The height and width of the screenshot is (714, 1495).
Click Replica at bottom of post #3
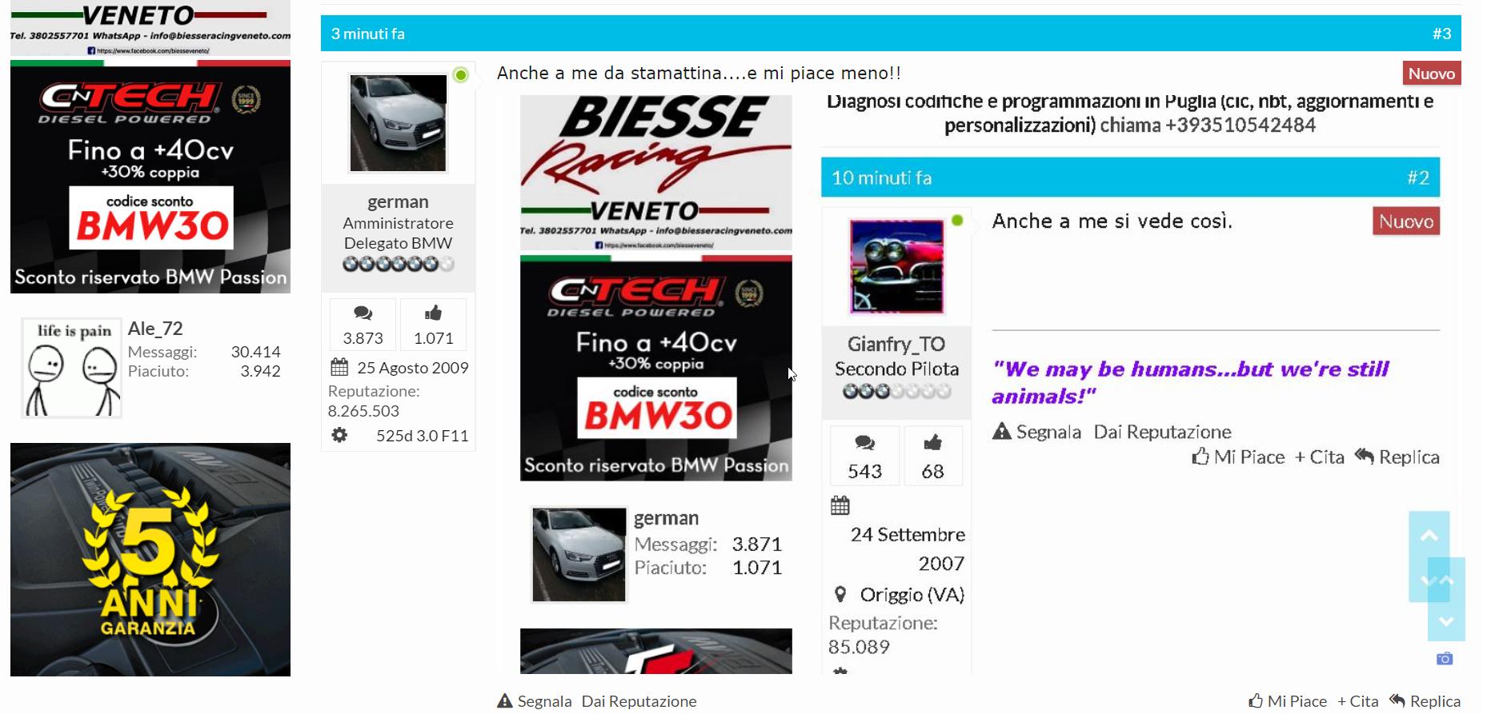click(1425, 701)
